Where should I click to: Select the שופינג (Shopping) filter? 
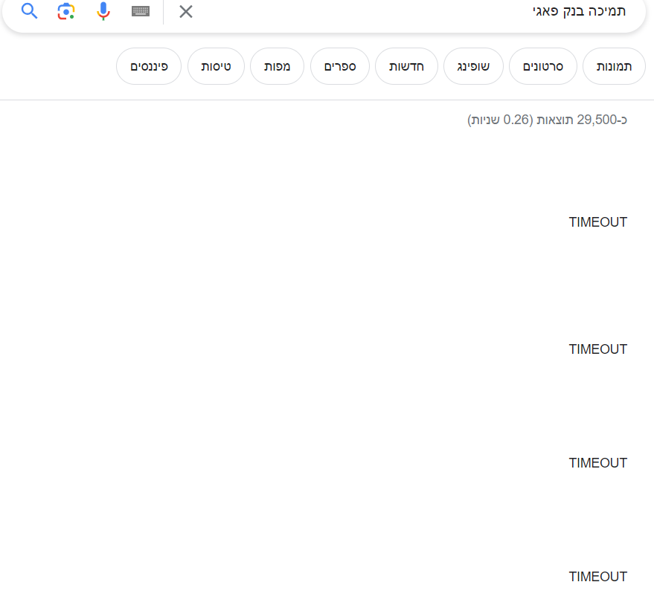[473, 66]
